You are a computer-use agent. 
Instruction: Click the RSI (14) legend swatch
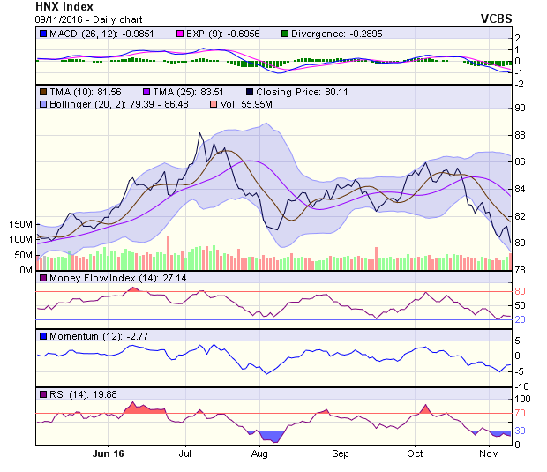pyautogui.click(x=42, y=393)
